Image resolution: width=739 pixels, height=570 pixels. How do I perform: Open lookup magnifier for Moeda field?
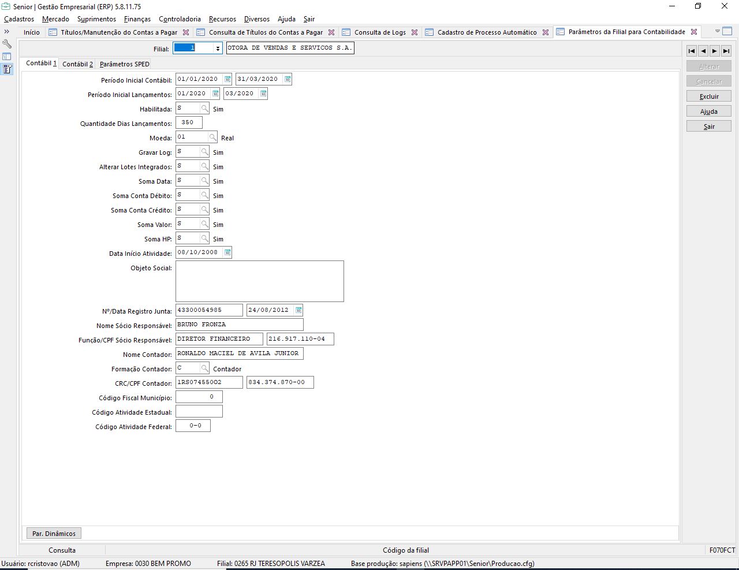[213, 137]
